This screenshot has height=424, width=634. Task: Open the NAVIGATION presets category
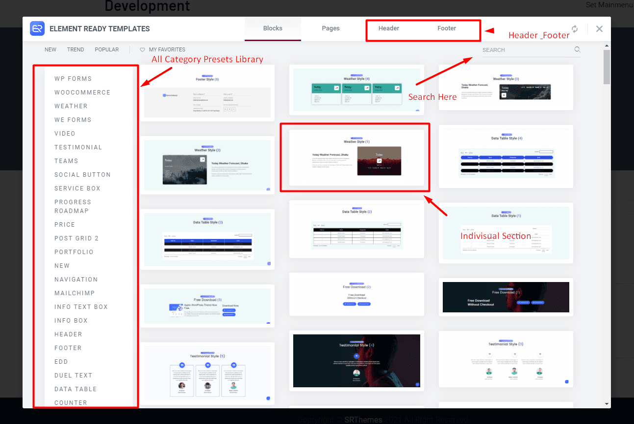click(76, 279)
